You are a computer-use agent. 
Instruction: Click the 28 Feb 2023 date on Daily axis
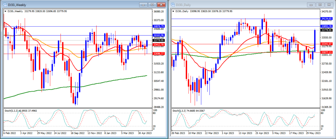coord(178,133)
